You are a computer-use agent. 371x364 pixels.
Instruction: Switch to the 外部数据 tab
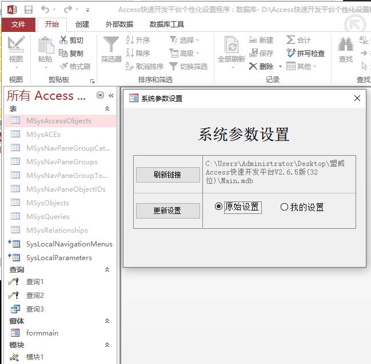pyautogui.click(x=119, y=24)
